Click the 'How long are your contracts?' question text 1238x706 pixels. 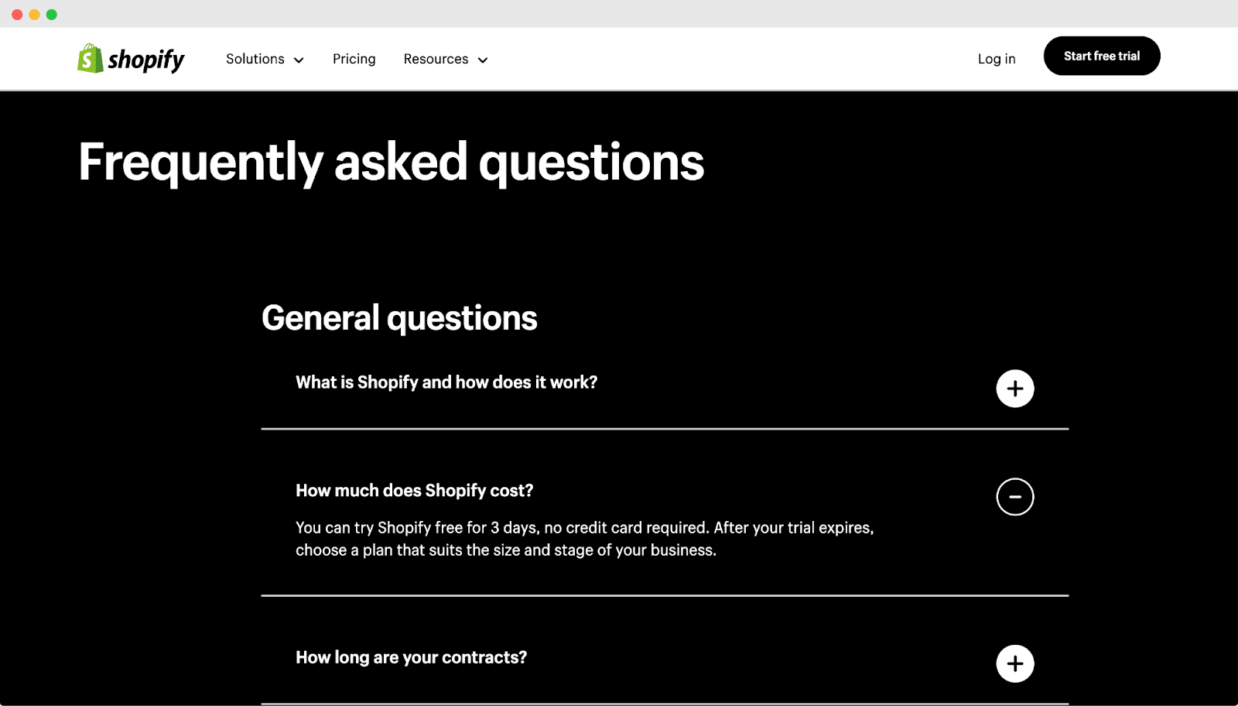pos(411,657)
